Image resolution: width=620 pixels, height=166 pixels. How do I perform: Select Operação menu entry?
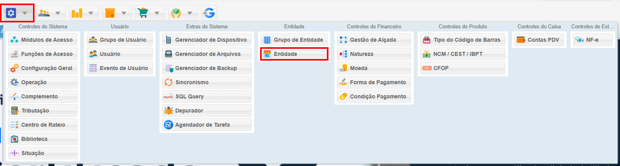pyautogui.click(x=43, y=82)
